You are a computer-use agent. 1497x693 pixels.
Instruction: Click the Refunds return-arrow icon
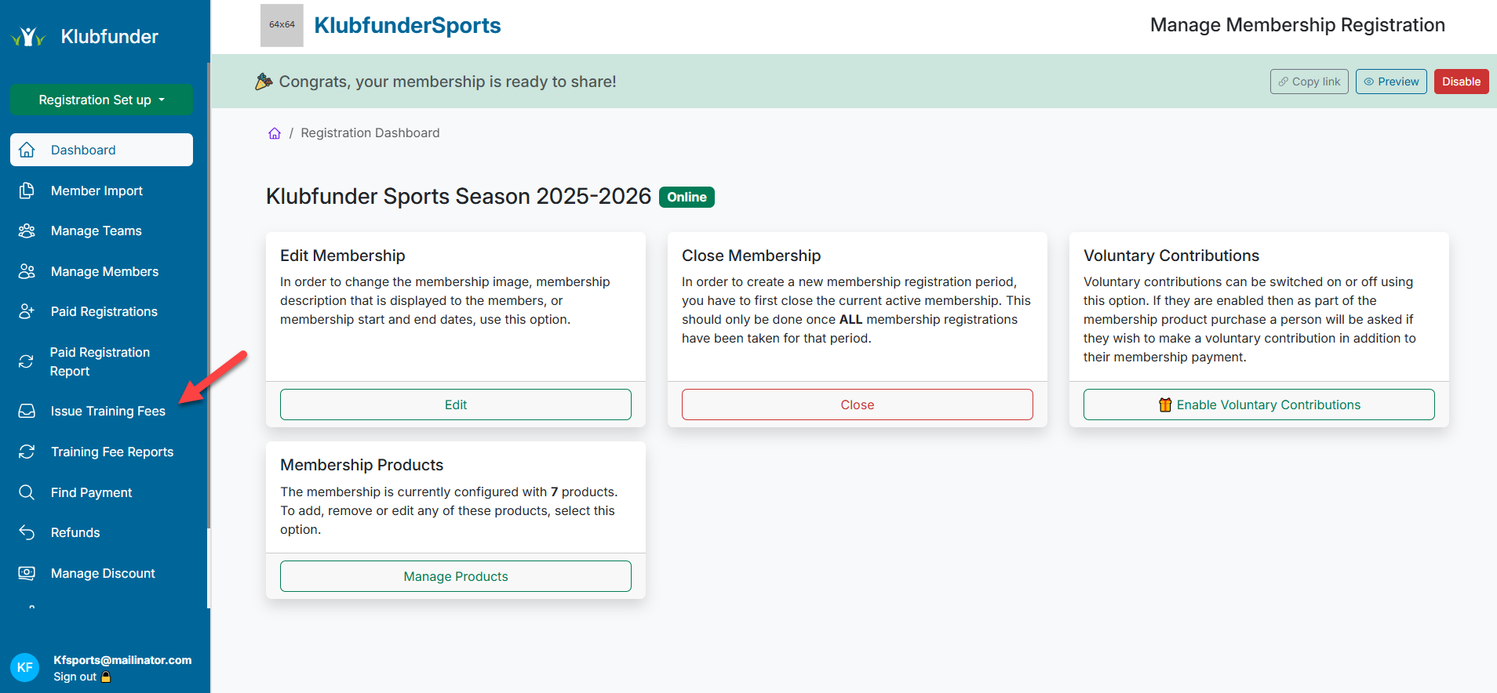27,533
